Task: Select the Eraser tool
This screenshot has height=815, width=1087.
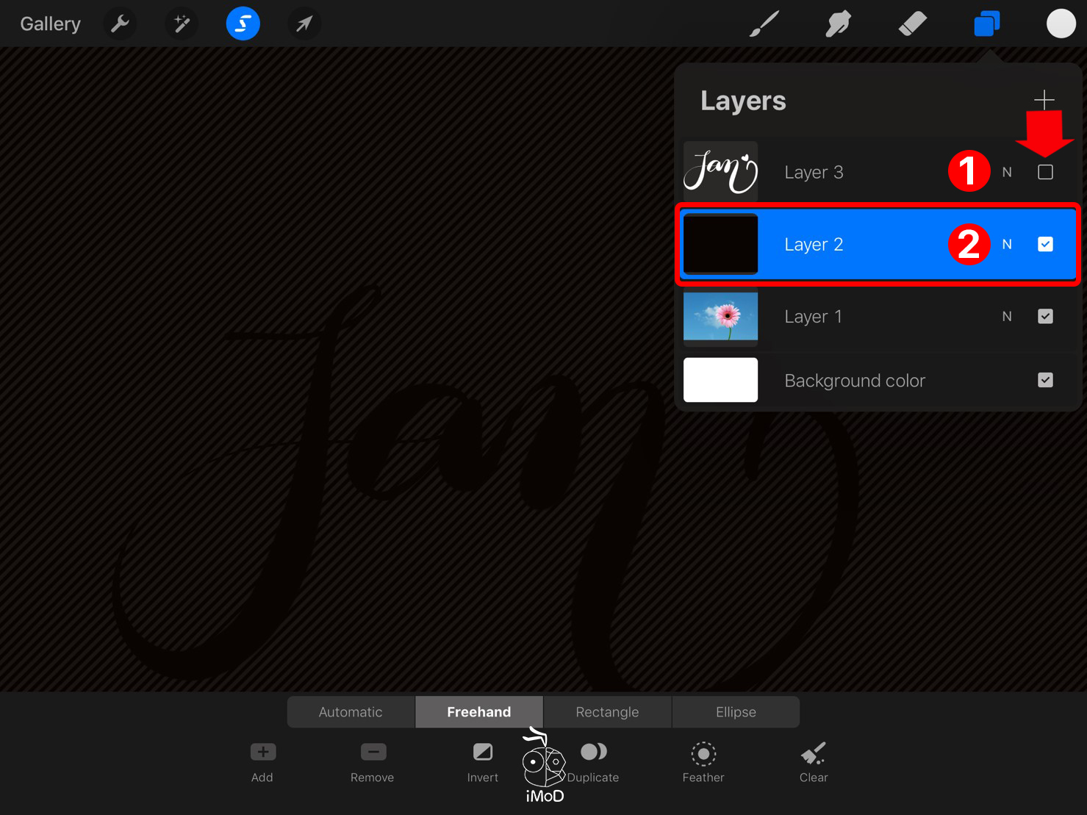Action: point(912,24)
